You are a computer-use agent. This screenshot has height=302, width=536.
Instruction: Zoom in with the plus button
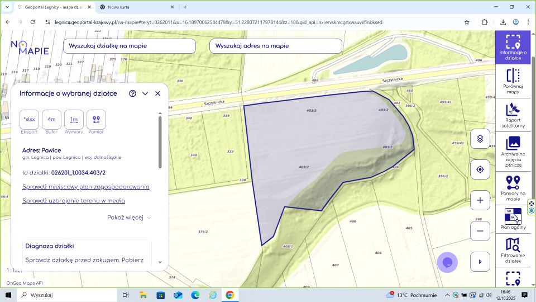pyautogui.click(x=480, y=200)
